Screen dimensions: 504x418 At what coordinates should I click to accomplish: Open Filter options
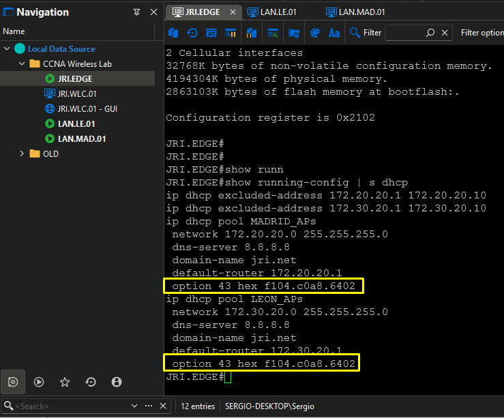click(482, 33)
